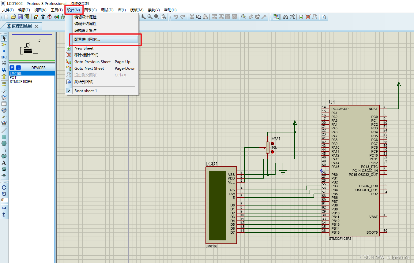Click the Home page toolbar icon
The image size is (414, 263).
(x=36, y=17)
